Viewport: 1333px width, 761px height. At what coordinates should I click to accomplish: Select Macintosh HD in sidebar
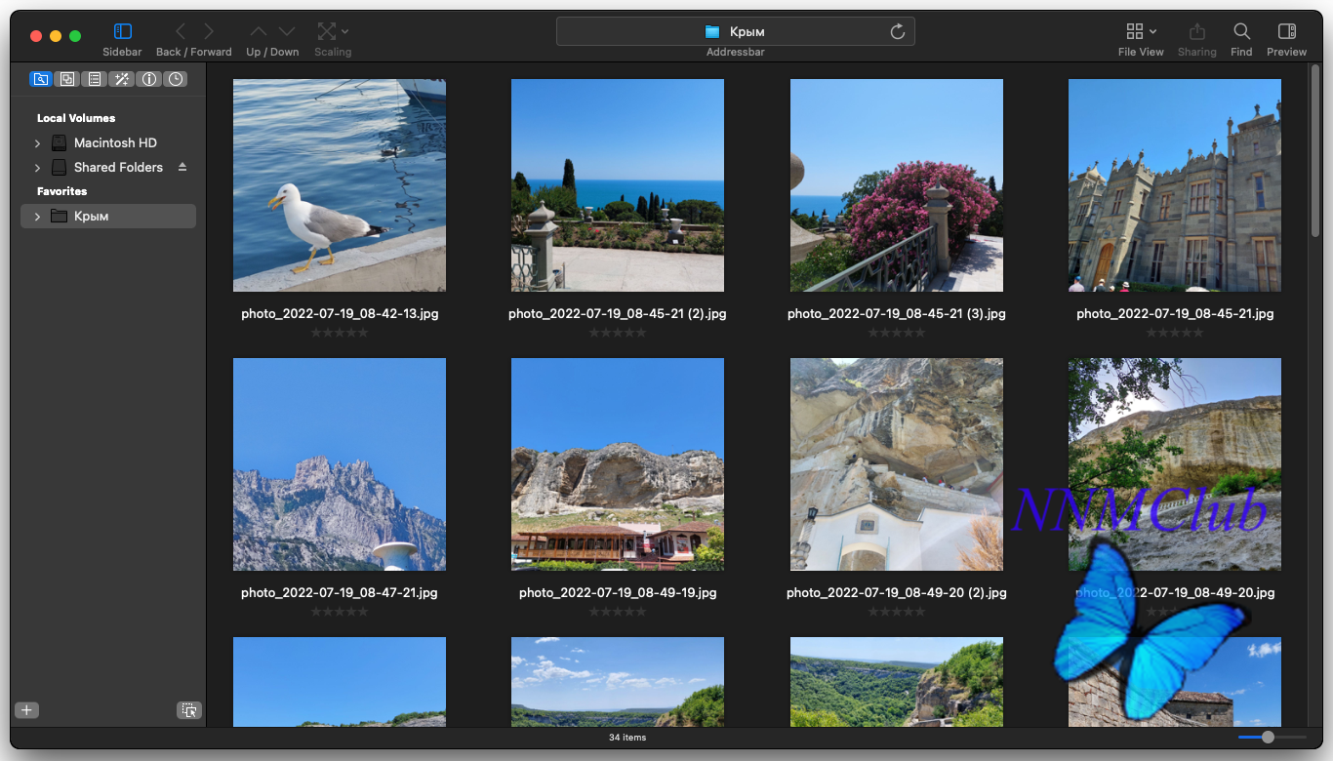(x=115, y=142)
